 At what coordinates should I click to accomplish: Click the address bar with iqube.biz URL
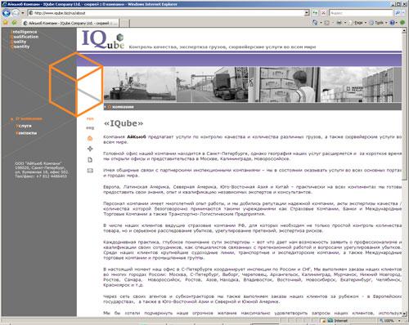click(x=166, y=13)
